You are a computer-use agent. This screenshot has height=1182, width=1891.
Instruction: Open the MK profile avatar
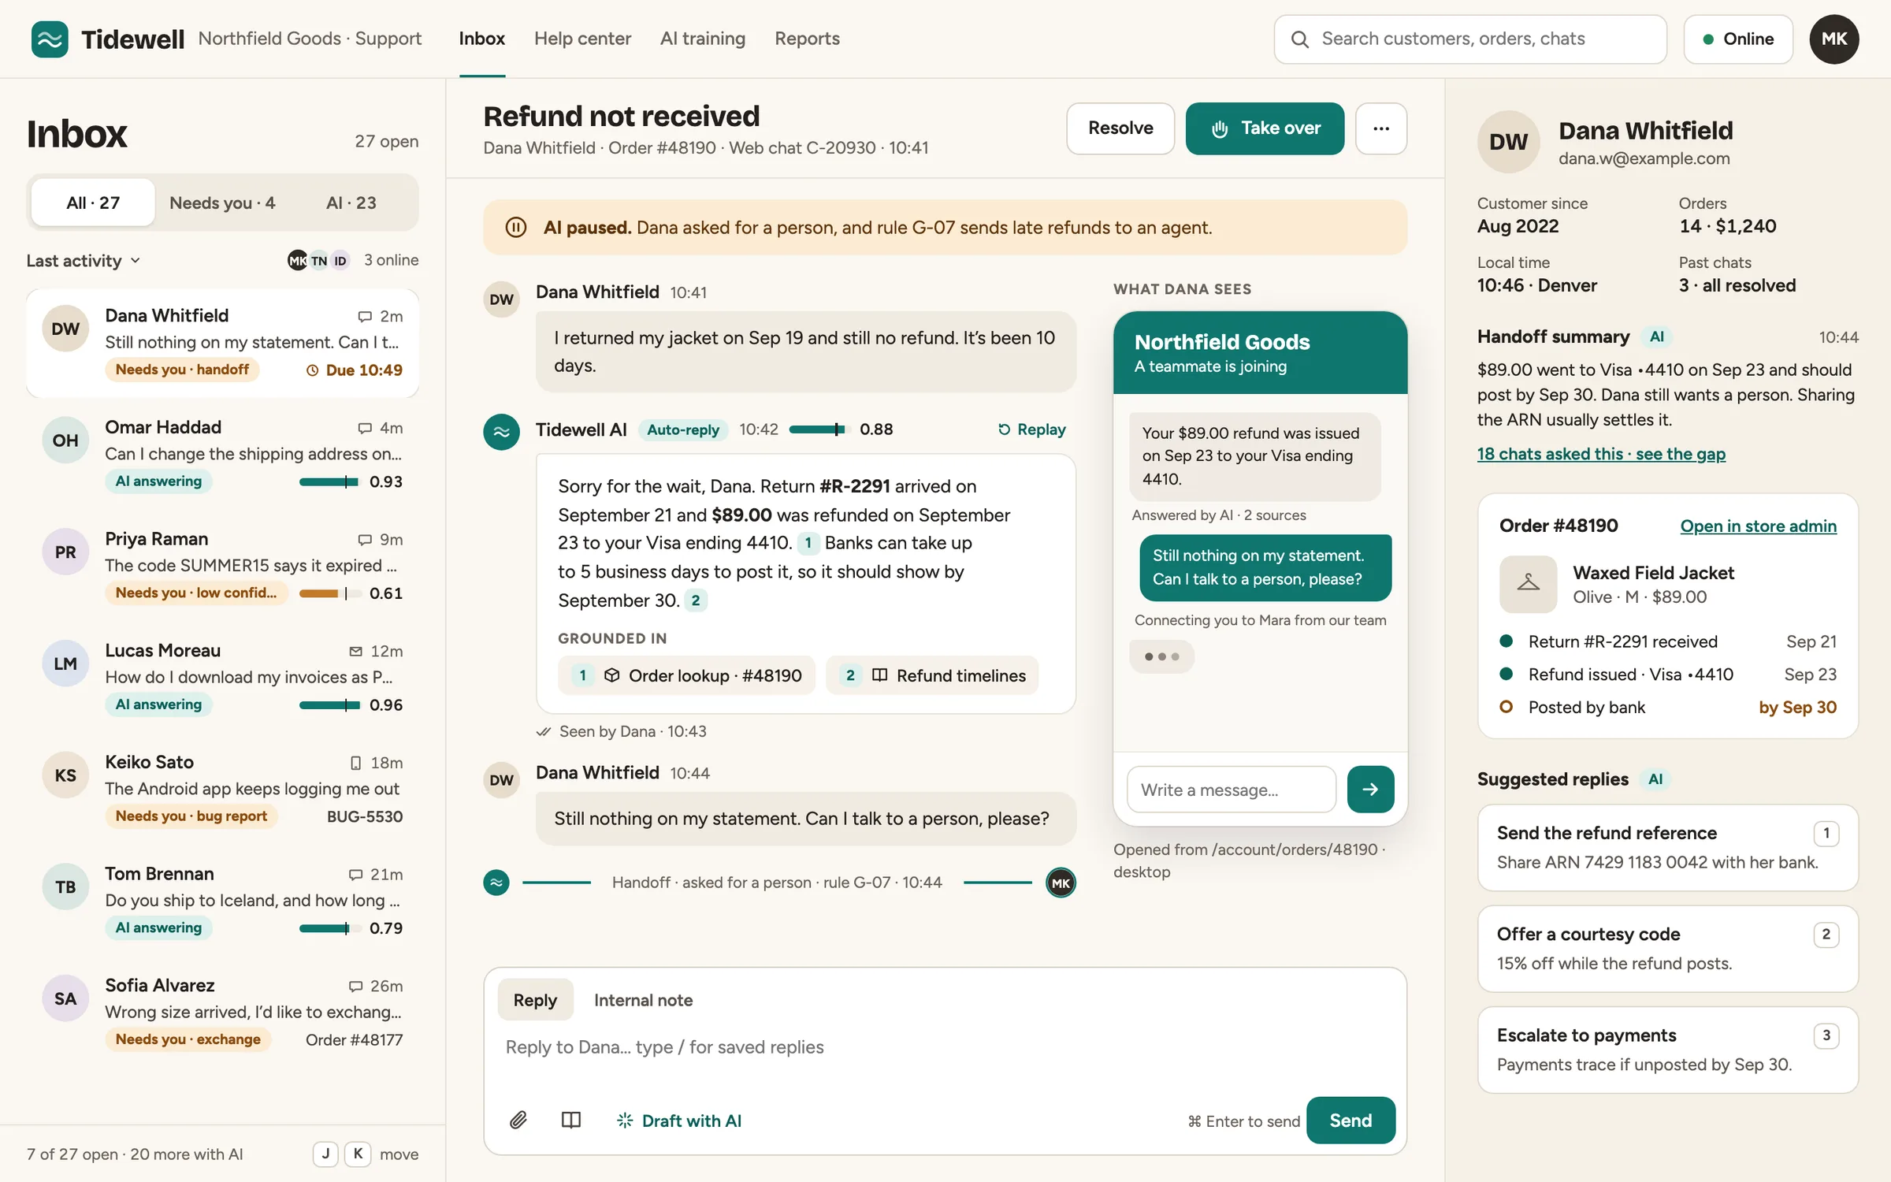pos(1834,39)
